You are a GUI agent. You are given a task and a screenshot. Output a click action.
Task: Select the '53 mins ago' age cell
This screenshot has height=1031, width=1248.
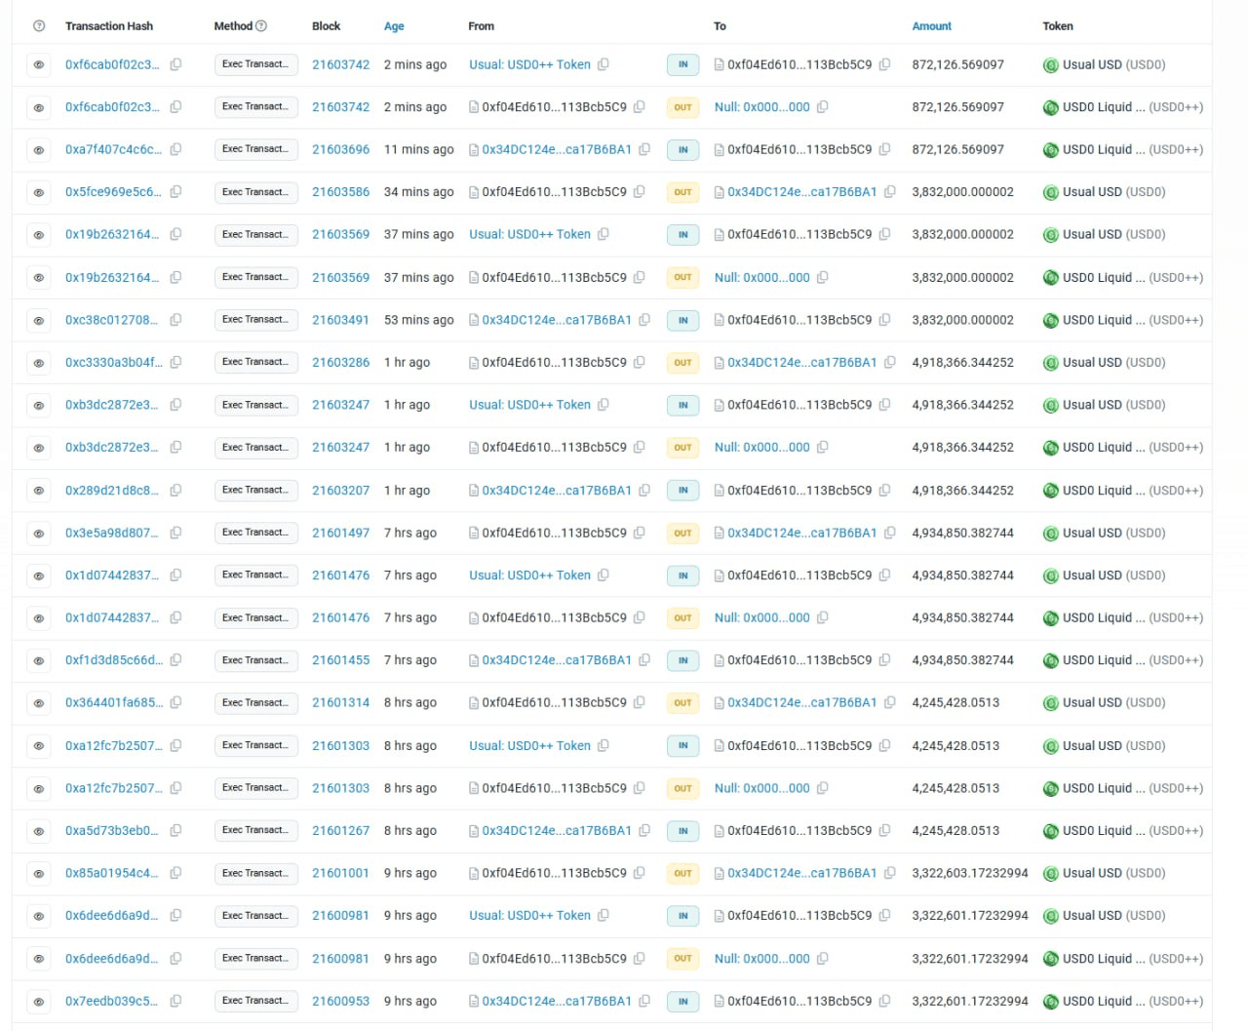[419, 320]
